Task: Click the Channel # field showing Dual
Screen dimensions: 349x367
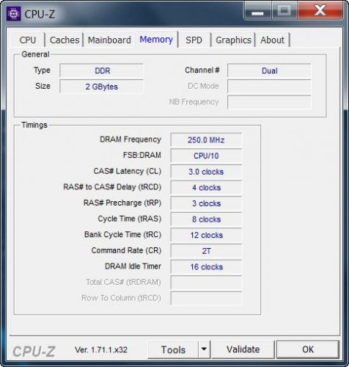Action: [269, 70]
